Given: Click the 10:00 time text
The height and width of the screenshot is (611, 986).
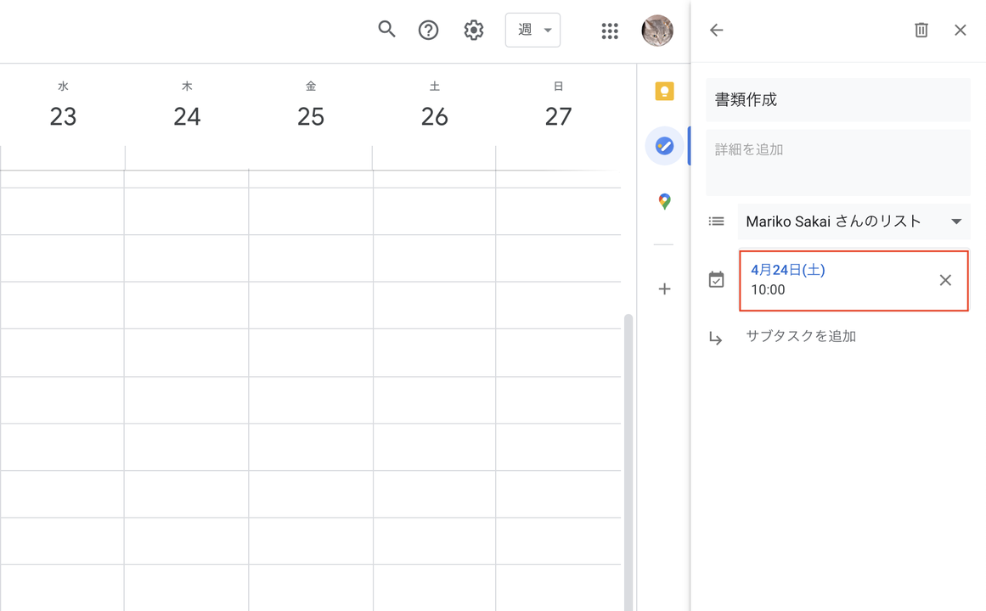Looking at the screenshot, I should 768,289.
